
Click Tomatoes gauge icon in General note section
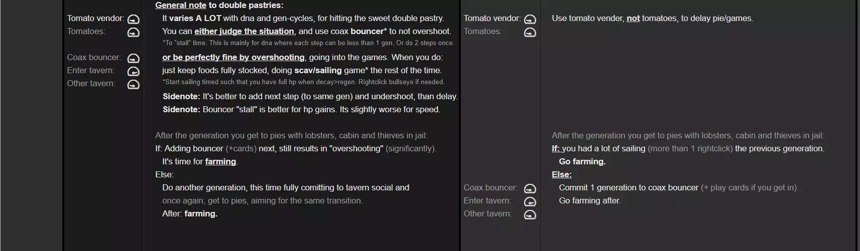[133, 33]
